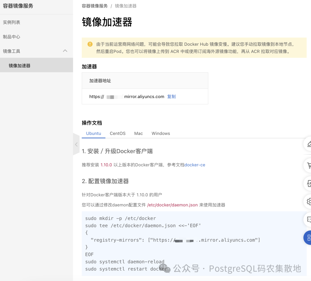This screenshot has height=281, width=311.
Task: Switch to the Mac tab
Action: pos(139,133)
